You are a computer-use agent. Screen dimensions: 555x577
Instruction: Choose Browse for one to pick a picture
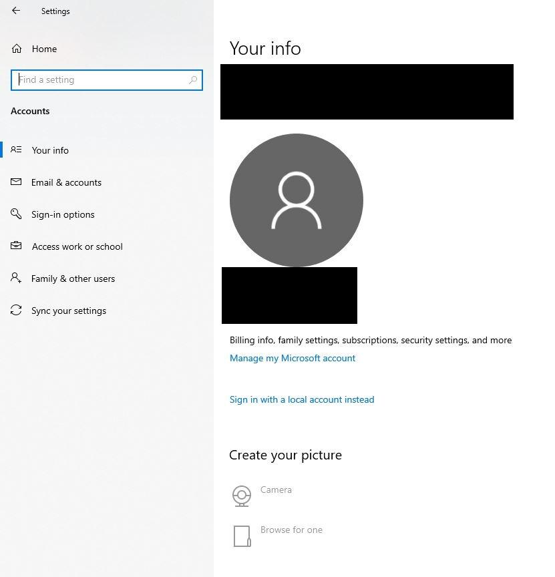291,530
